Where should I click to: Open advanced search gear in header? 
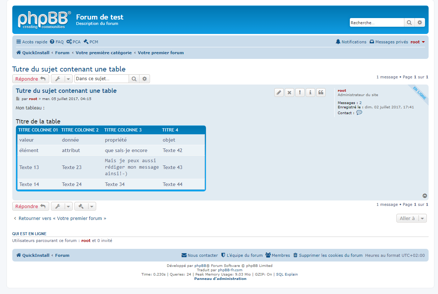click(x=420, y=23)
